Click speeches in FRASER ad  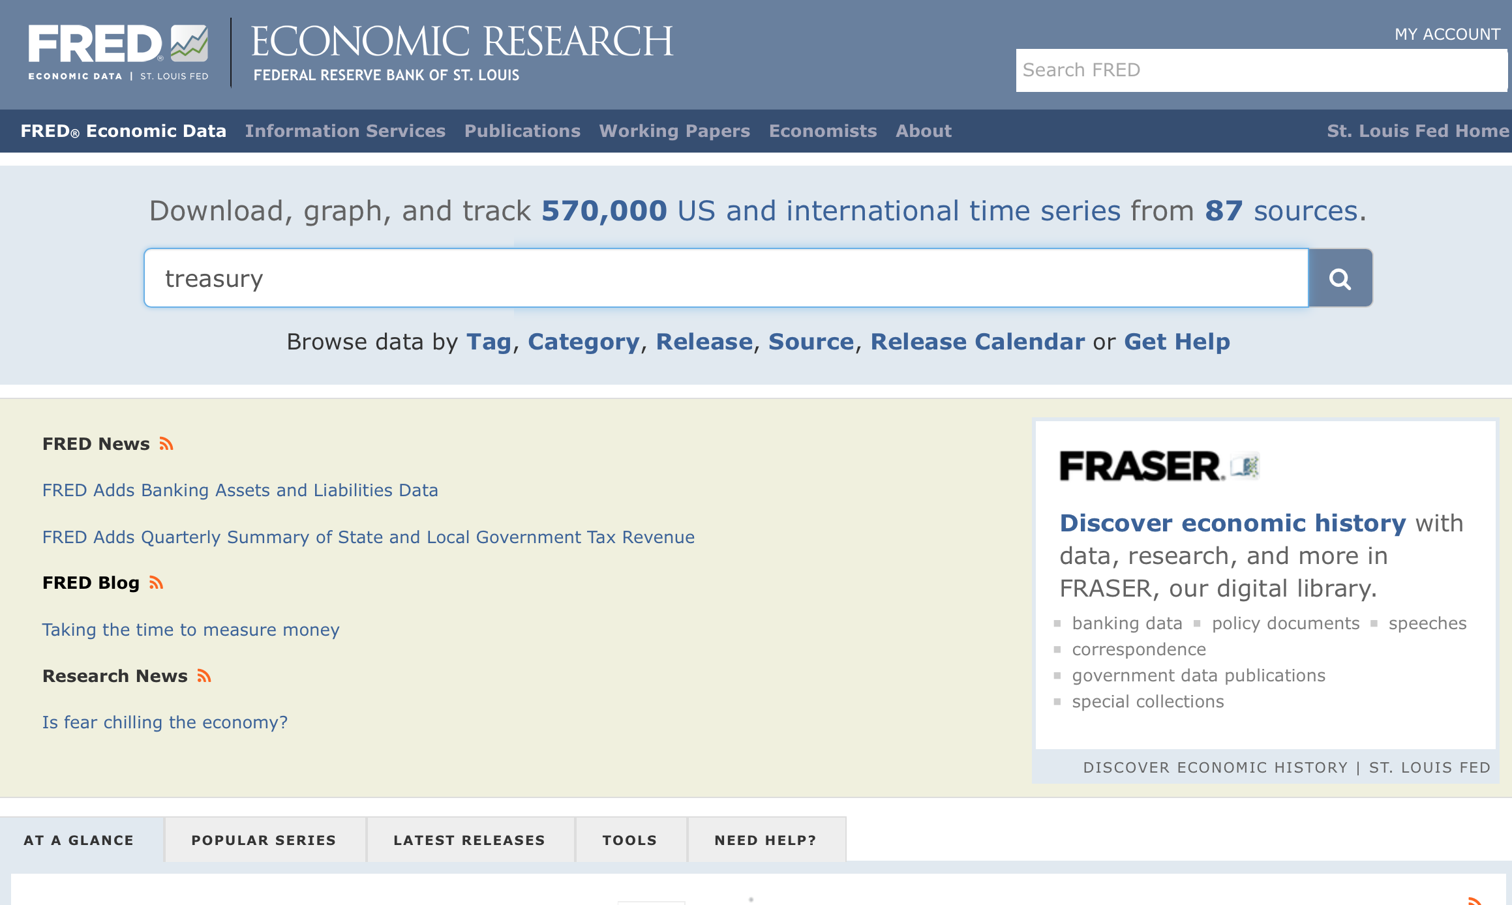click(x=1427, y=623)
